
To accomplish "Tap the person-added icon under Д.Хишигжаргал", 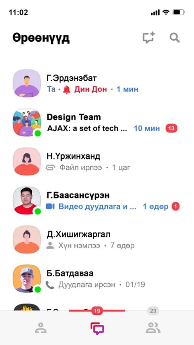I will [50, 246].
